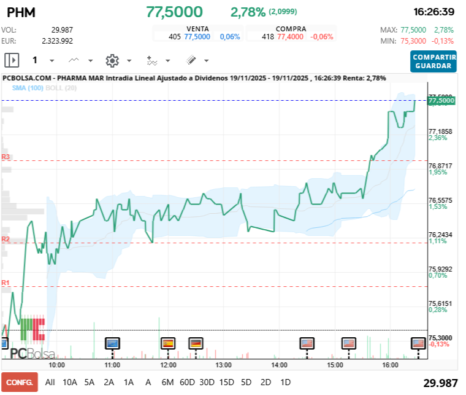Expand the interval 1 dropdown arrow

click(52, 61)
